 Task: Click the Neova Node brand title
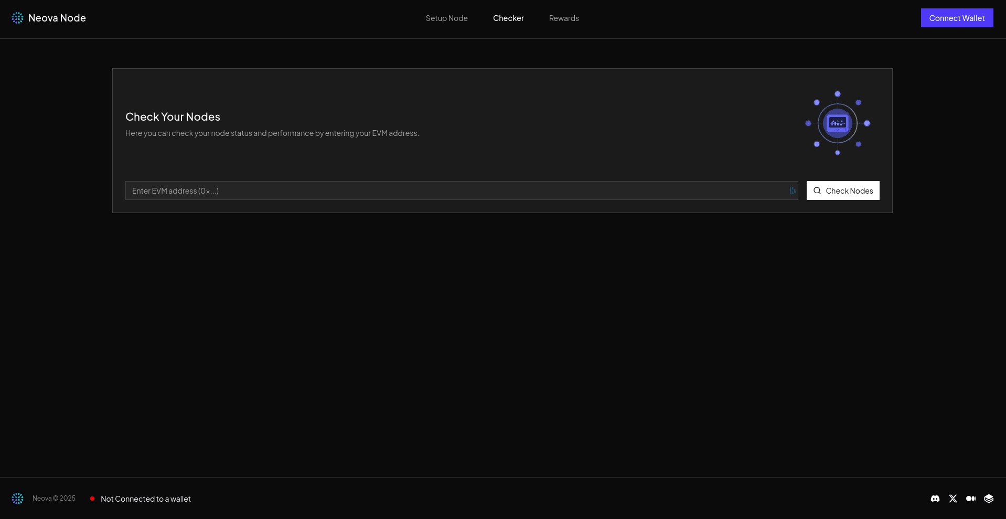pyautogui.click(x=57, y=18)
